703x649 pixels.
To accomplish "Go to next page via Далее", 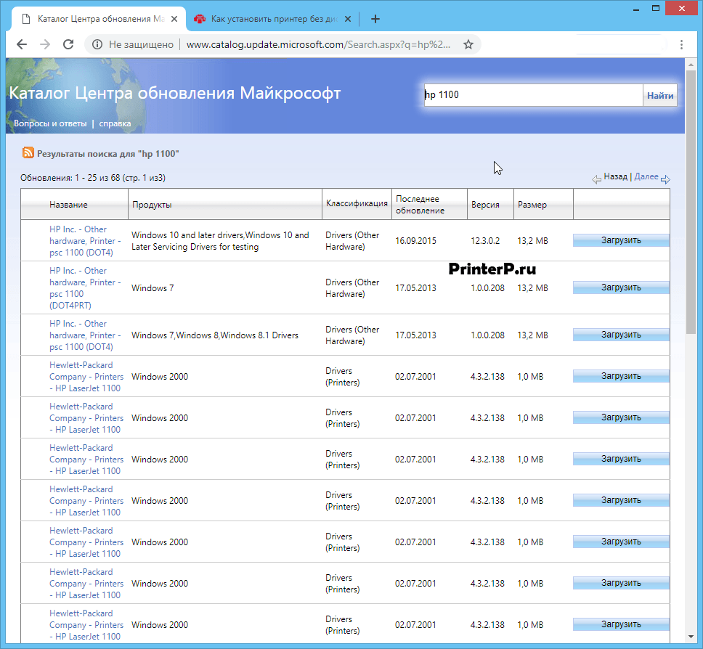I will pyautogui.click(x=646, y=176).
